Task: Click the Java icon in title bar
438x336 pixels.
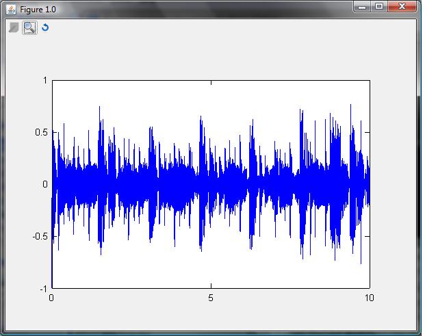Action: coord(11,10)
